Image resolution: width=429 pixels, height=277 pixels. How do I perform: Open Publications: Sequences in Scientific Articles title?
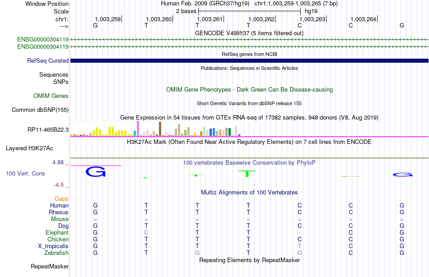[249, 68]
